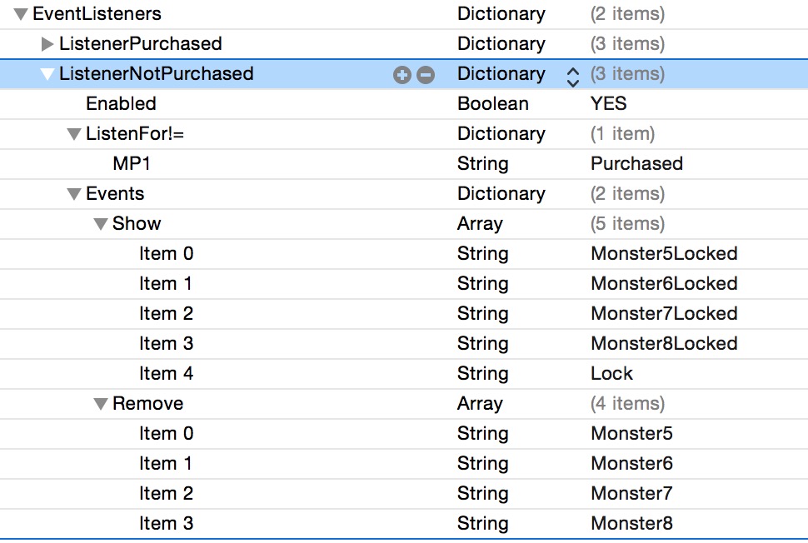
Task: Collapse the ListenerNotPurchased dictionary
Action: coord(47,74)
